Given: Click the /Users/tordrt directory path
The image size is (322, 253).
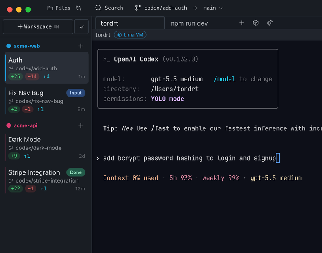Looking at the screenshot, I should pyautogui.click(x=175, y=89).
